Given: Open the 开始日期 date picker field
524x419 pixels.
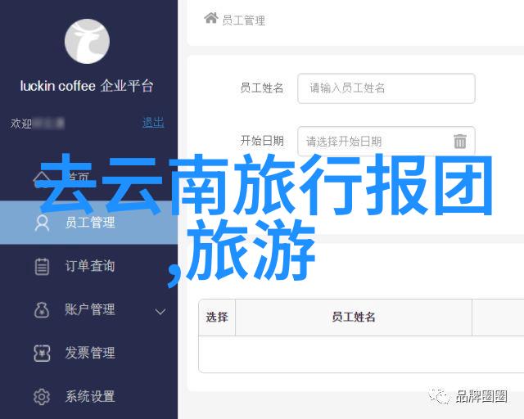Looking at the screenshot, I should 386,142.
